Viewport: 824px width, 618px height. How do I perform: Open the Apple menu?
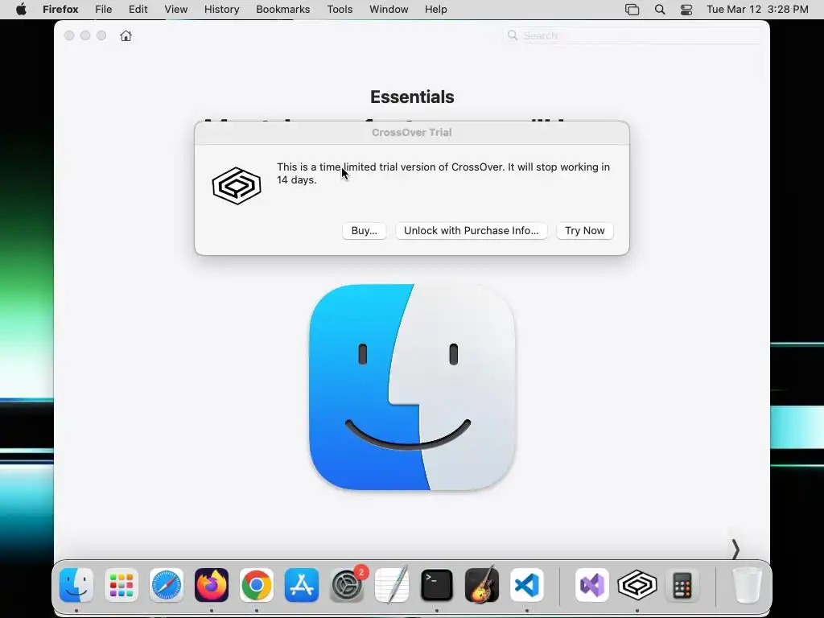tap(21, 10)
